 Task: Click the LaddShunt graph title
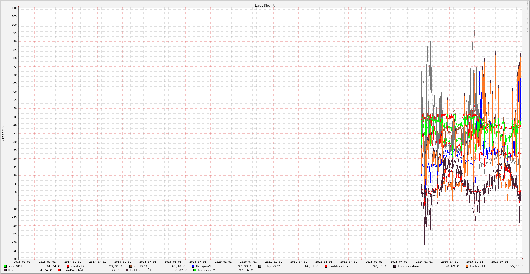(x=265, y=6)
